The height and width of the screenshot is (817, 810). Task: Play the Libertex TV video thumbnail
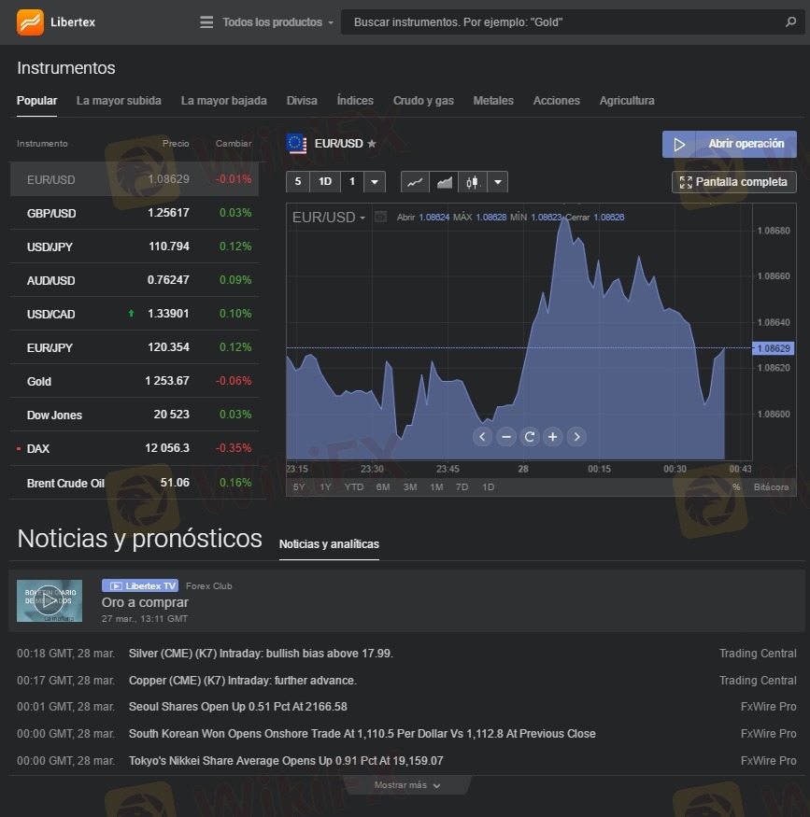click(x=50, y=600)
